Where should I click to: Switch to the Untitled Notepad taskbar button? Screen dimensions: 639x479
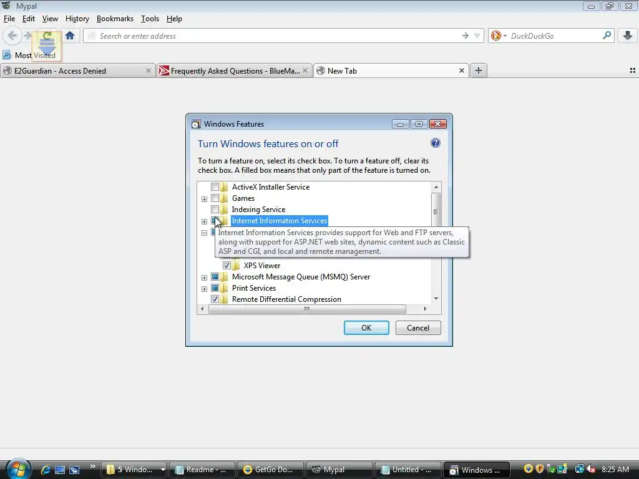click(407, 470)
